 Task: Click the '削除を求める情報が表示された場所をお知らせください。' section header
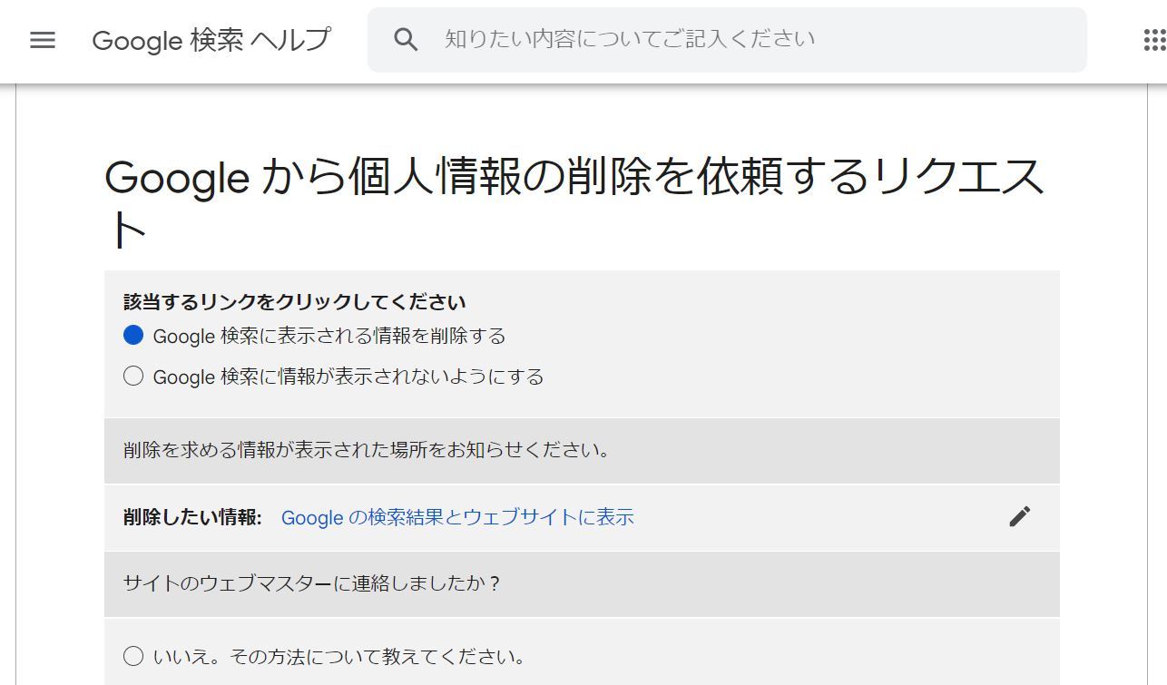[367, 450]
